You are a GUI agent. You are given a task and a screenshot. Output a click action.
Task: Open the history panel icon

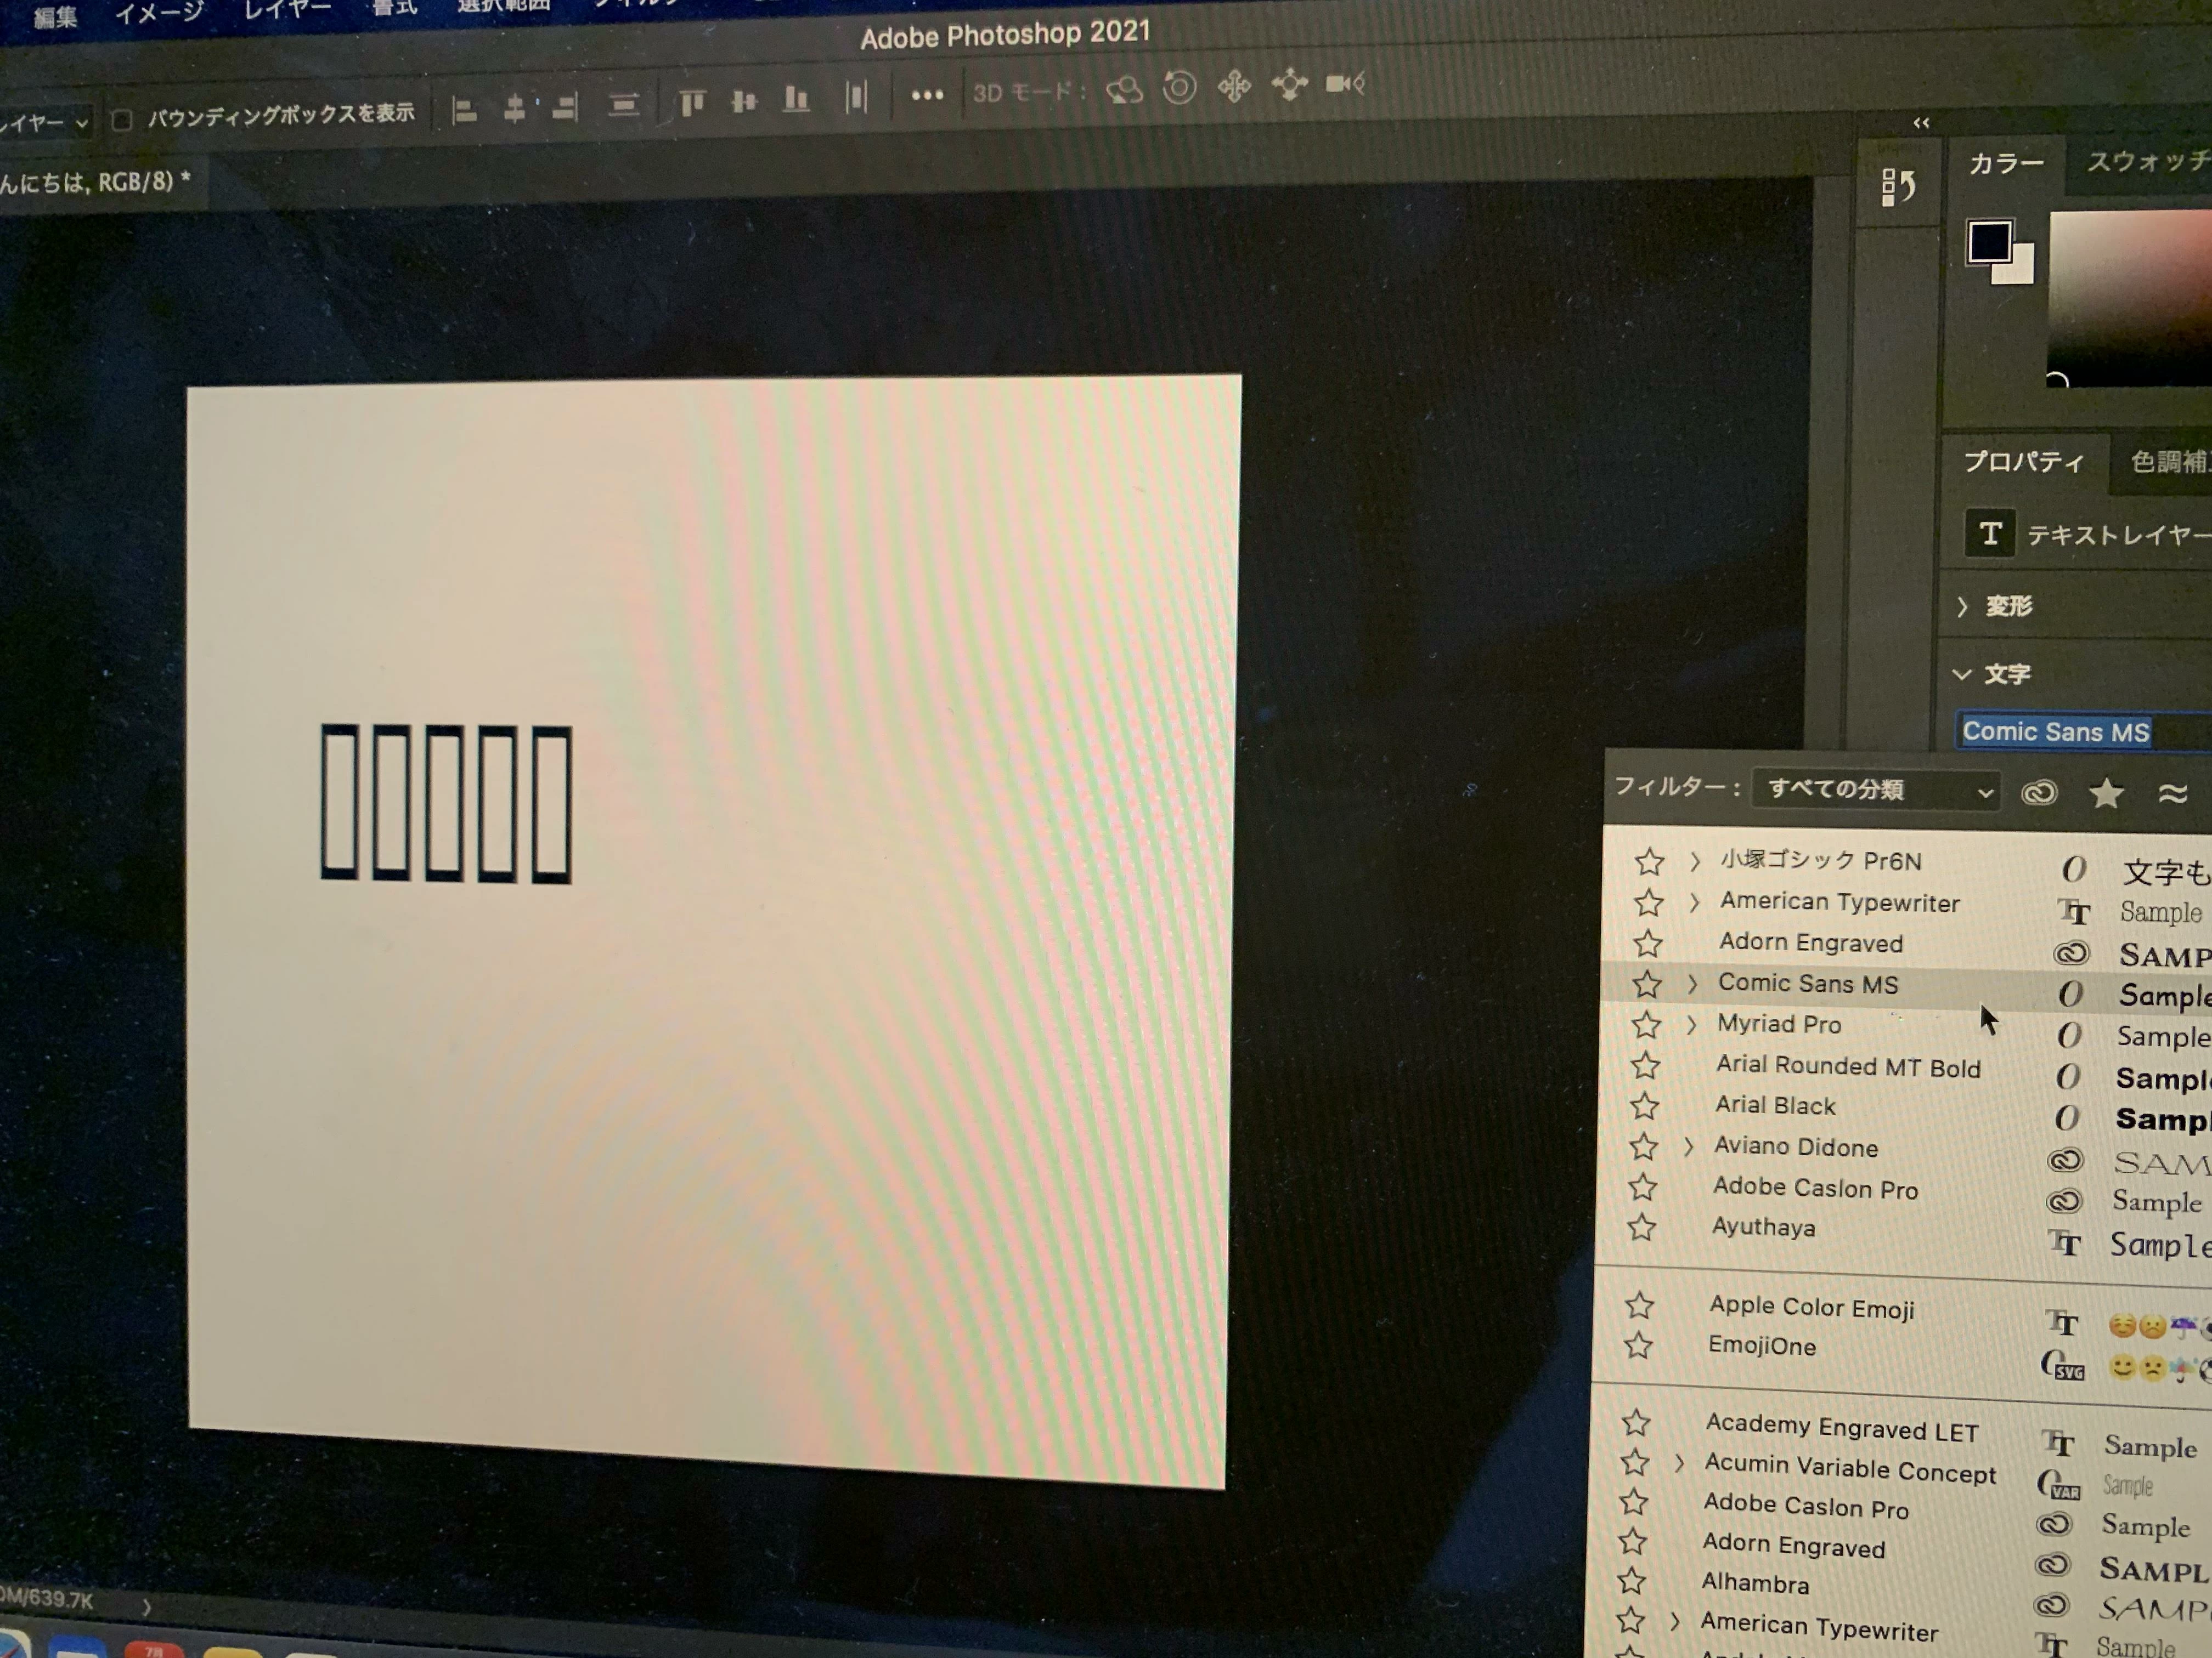(x=1897, y=186)
